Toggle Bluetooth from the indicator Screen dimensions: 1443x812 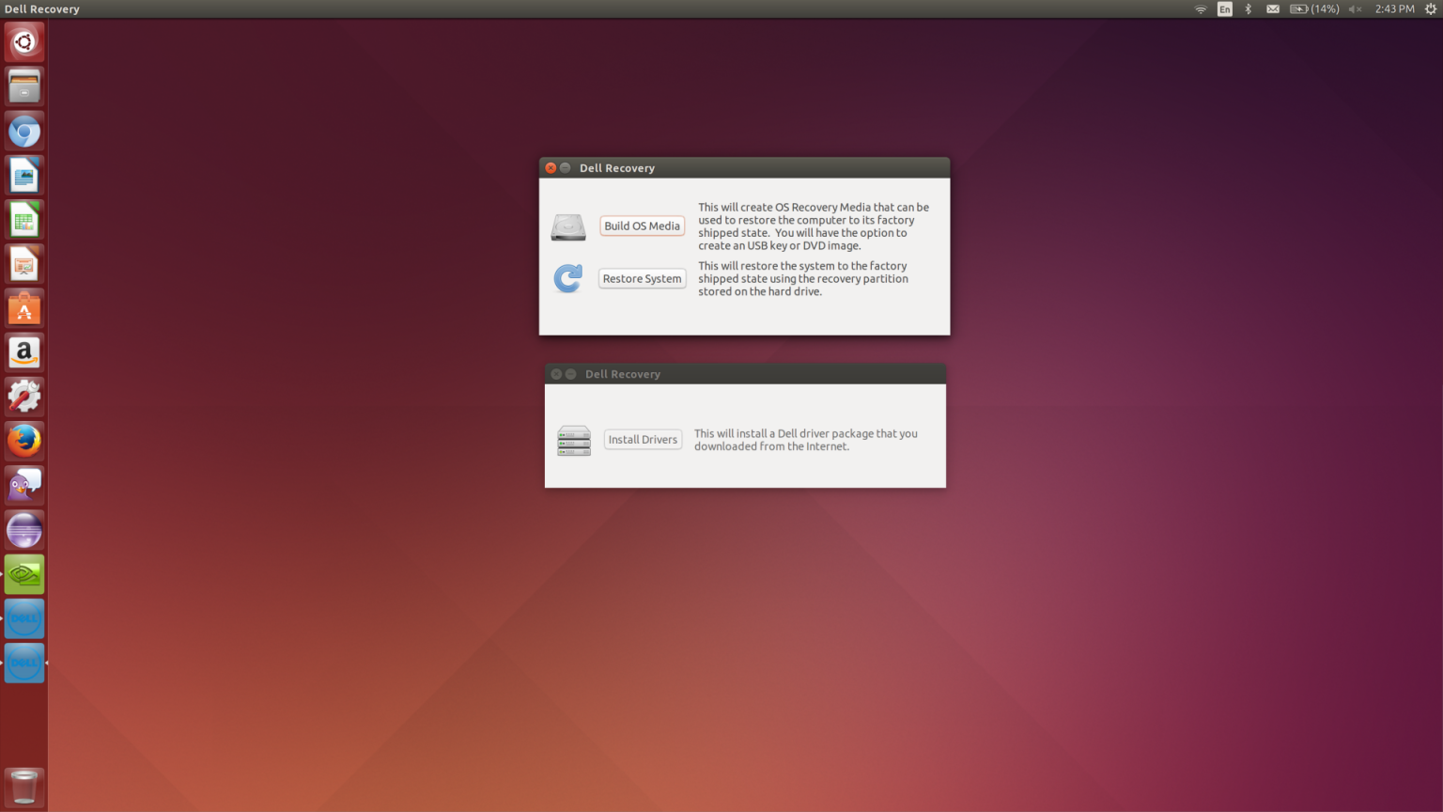[x=1248, y=8]
